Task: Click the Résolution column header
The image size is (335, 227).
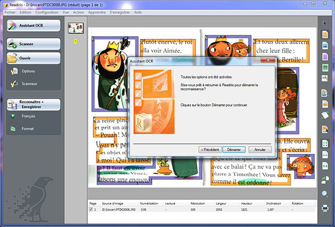Action: click(x=197, y=204)
